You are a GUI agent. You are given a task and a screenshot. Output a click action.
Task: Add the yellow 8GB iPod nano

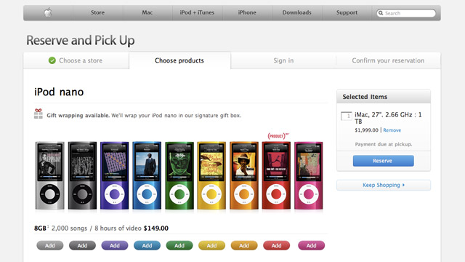[x=211, y=245]
